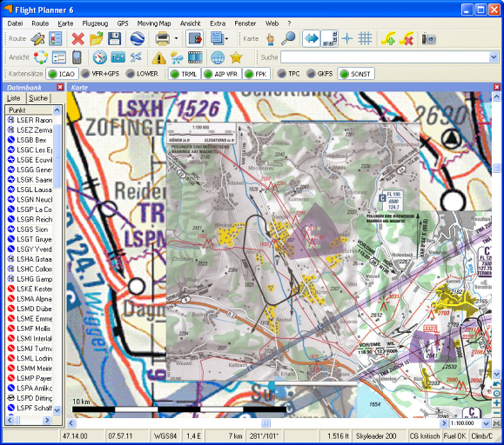Toggle the AIP VFR map set
Viewport: 504px width, 445px height.
point(222,74)
